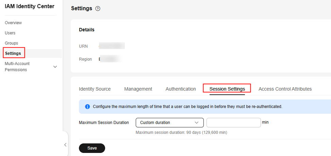Viewport: 331px width, 156px height.
Task: Click the Maximum Session Duration label
Action: tap(104, 123)
